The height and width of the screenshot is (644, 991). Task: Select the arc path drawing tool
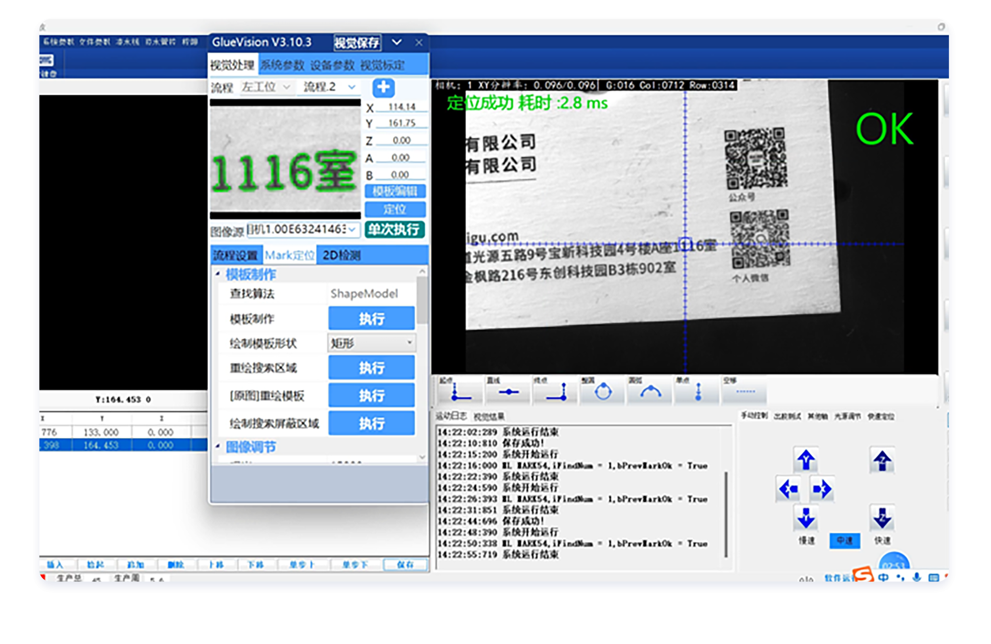click(x=650, y=391)
